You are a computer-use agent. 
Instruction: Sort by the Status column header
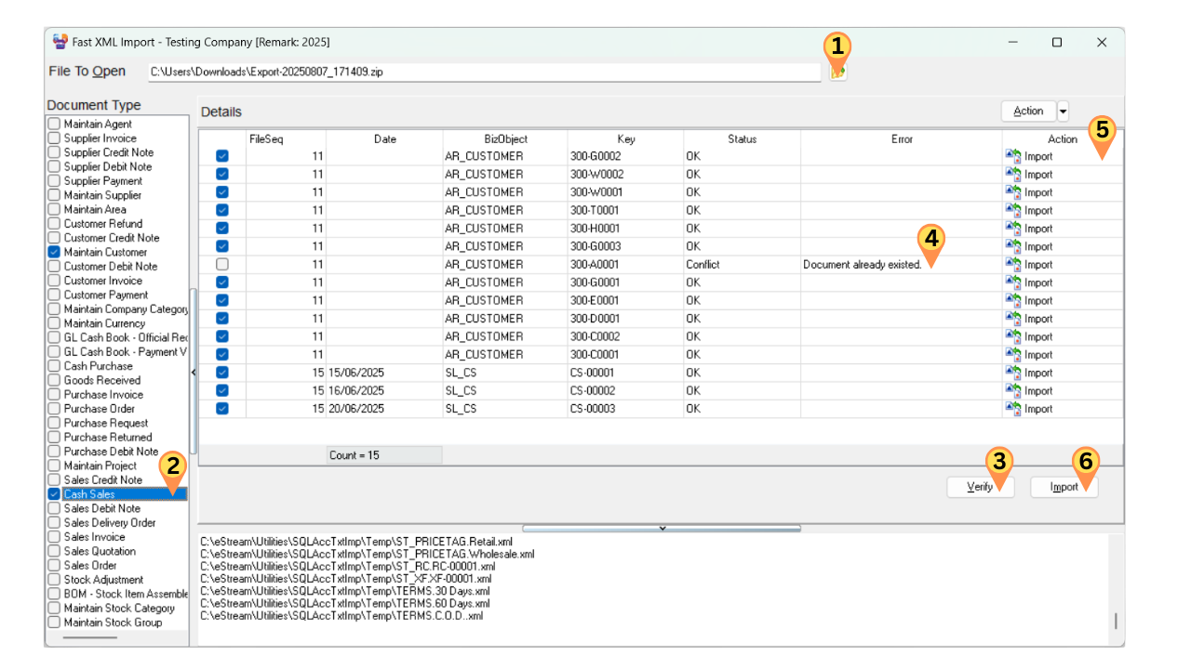coord(742,139)
